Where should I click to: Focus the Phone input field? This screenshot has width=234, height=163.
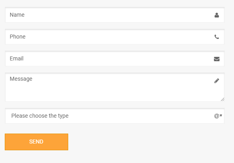115,37
